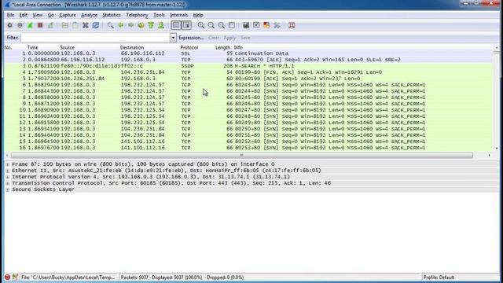
Task: Sort by the Protocol column header
Action: pyautogui.click(x=189, y=47)
